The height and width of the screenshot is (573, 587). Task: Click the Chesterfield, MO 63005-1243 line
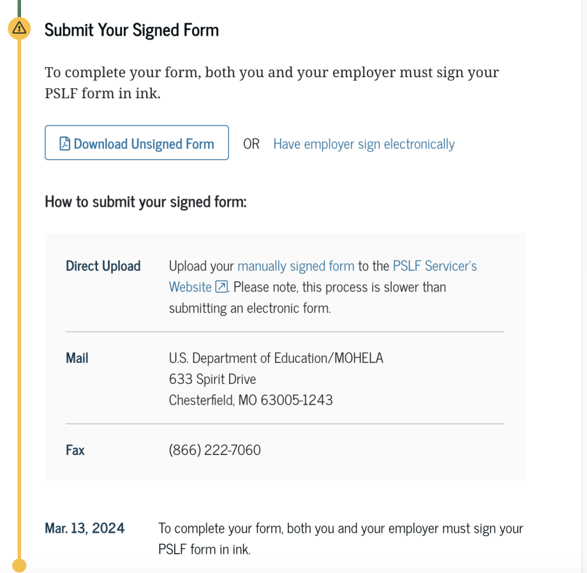[x=250, y=400]
